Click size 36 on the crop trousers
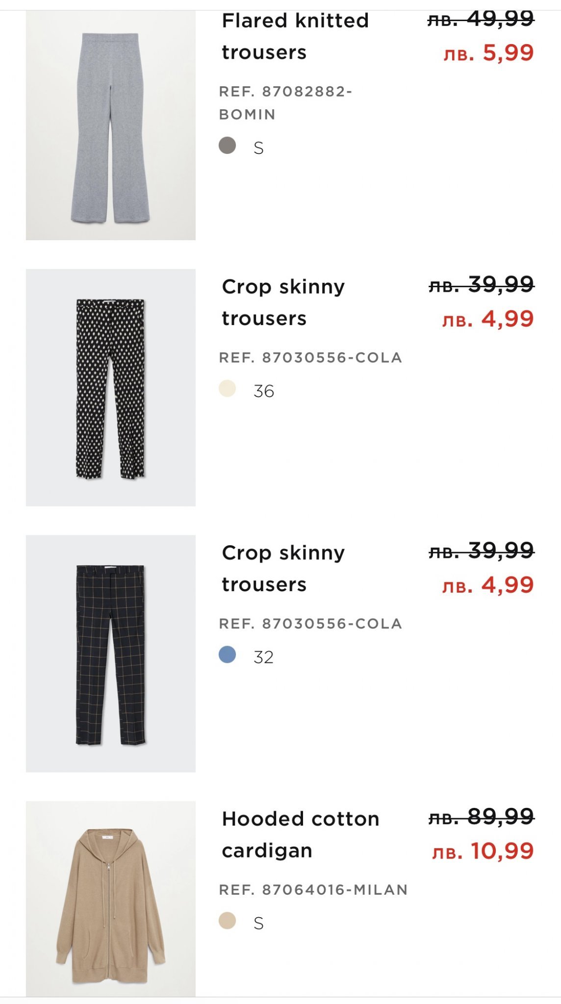 (263, 391)
